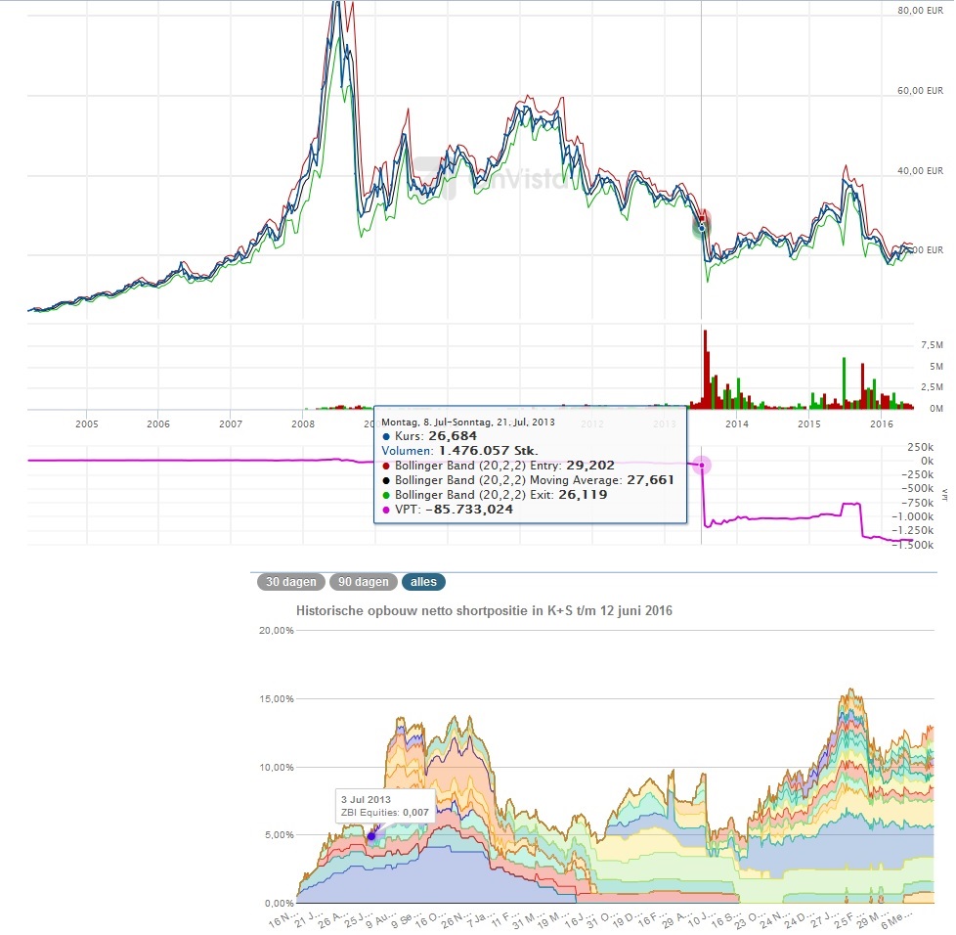Click the 15,00% short position axis label
The height and width of the screenshot is (935, 956).
277,699
